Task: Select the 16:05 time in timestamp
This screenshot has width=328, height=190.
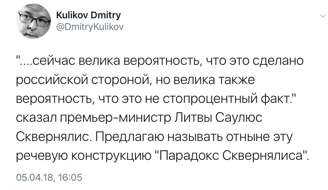Action: (x=70, y=178)
